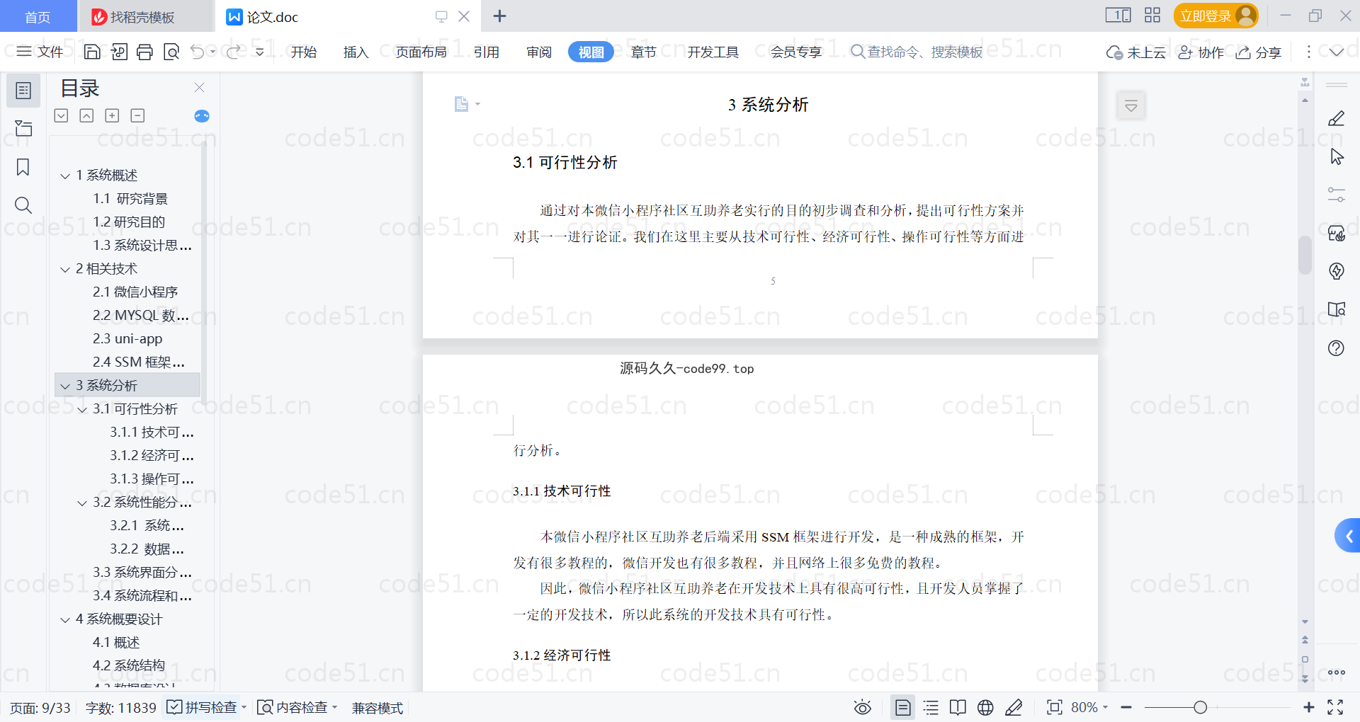The width and height of the screenshot is (1360, 722).
Task: Open the 开始 ribbon tab
Action: 303,52
